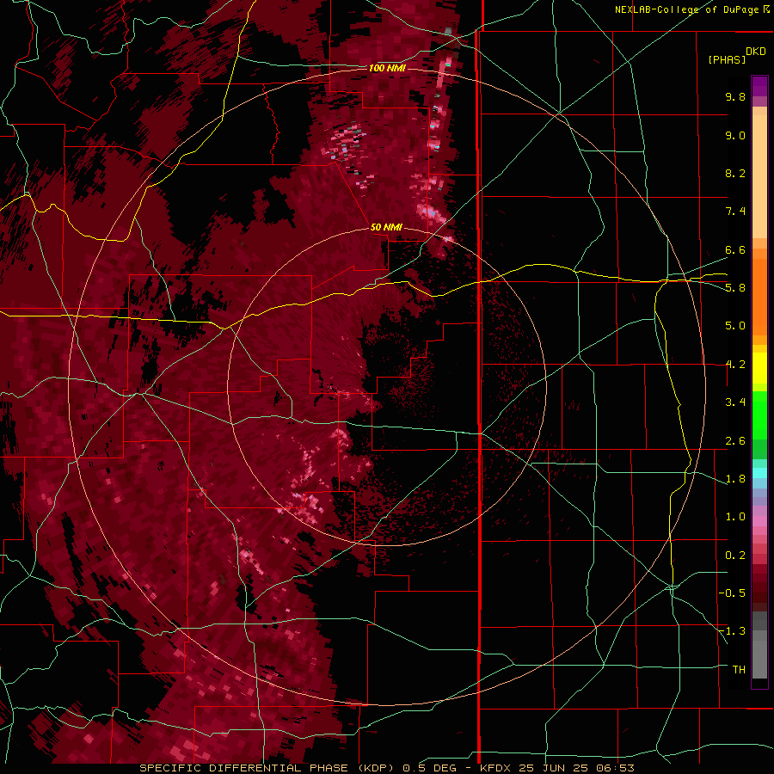This screenshot has width=774, height=774.
Task: Click the 7.4 scale value
Action: pos(735,212)
